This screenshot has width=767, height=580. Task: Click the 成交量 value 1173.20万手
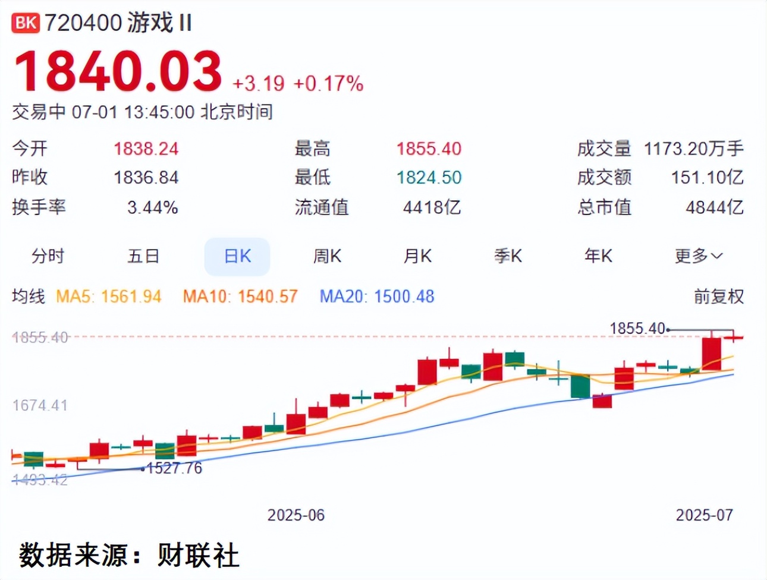[694, 149]
